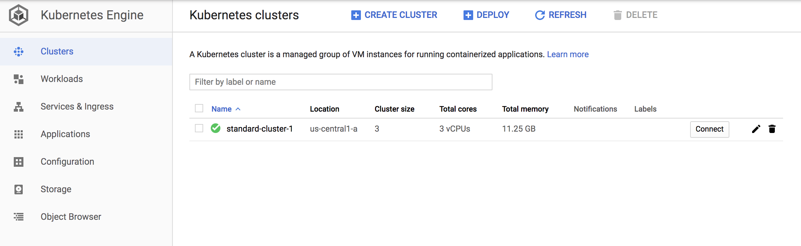Open Object Browser
This screenshot has height=246, width=801.
coord(86,217)
